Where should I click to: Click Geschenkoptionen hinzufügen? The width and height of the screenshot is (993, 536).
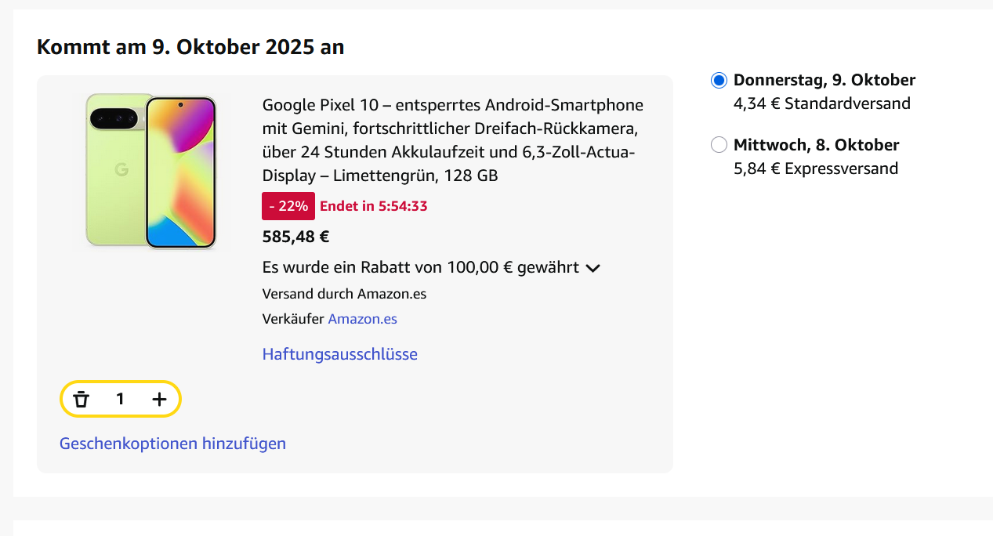tap(172, 444)
